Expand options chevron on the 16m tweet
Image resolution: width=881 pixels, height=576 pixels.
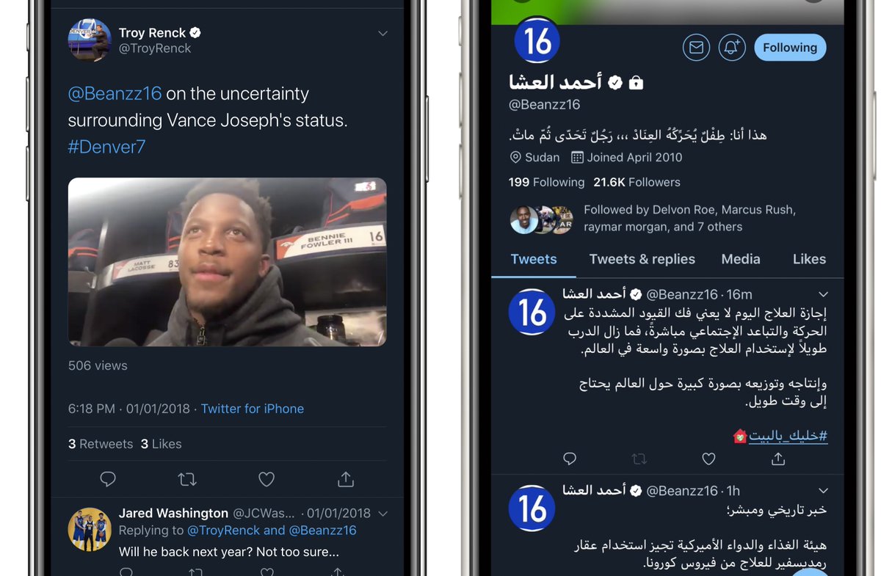point(823,294)
